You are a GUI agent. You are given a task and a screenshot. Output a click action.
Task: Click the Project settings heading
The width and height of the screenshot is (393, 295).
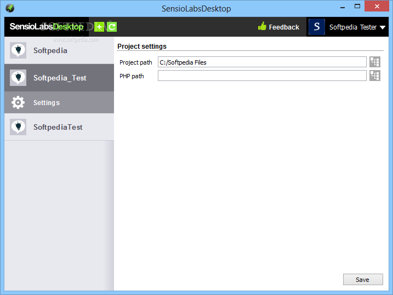click(x=142, y=47)
